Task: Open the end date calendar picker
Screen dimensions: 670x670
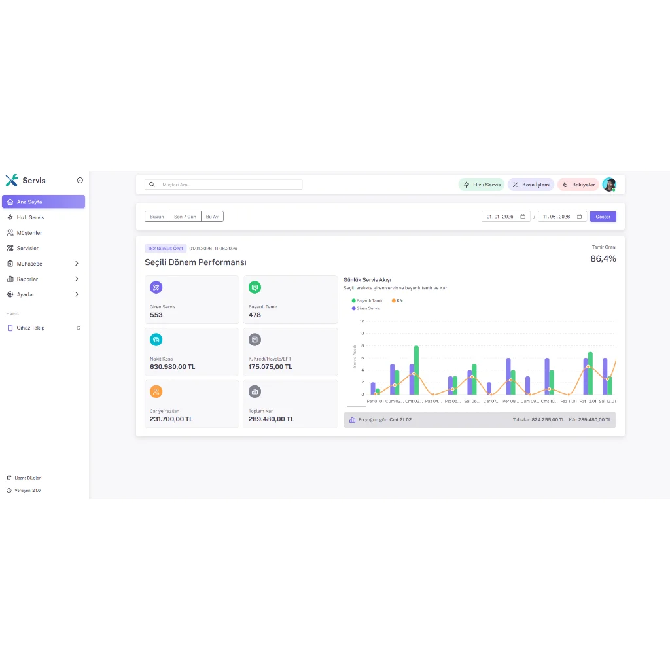Action: click(580, 217)
